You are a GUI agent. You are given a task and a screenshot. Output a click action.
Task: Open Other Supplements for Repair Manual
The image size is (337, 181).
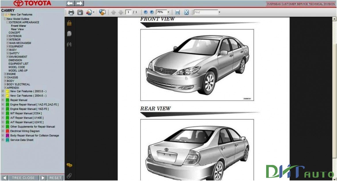33,127
